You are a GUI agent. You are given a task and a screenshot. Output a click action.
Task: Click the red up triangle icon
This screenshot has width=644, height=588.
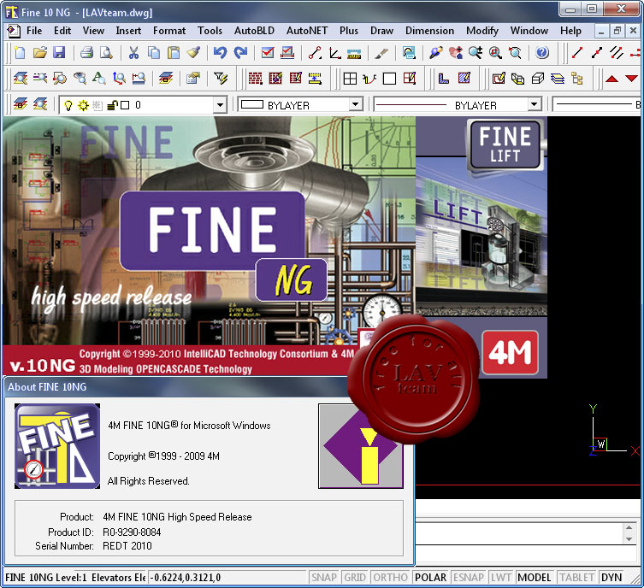point(612,79)
